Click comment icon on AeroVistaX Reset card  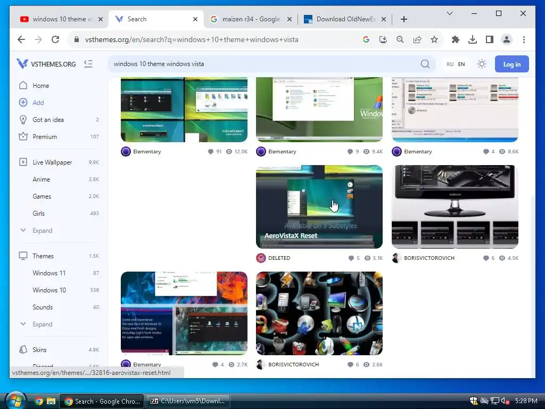point(351,258)
